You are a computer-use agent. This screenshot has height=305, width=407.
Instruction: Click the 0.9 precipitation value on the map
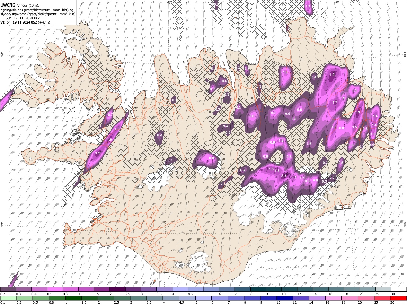[x=272, y=143]
